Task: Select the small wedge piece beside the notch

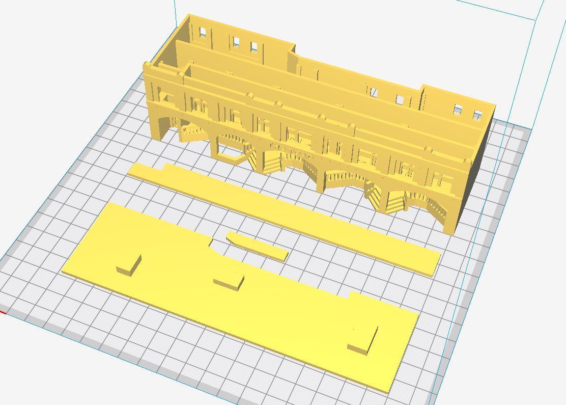Action: click(x=257, y=246)
